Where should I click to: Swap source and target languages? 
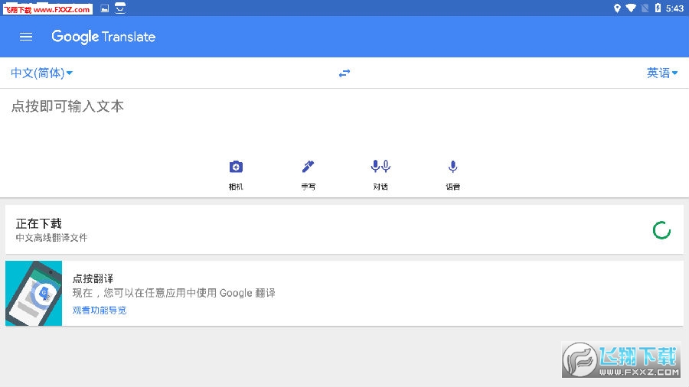tap(344, 73)
